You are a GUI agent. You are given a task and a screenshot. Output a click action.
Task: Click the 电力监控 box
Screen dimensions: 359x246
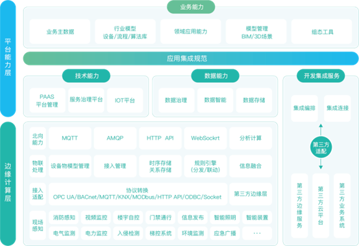pos(96,233)
